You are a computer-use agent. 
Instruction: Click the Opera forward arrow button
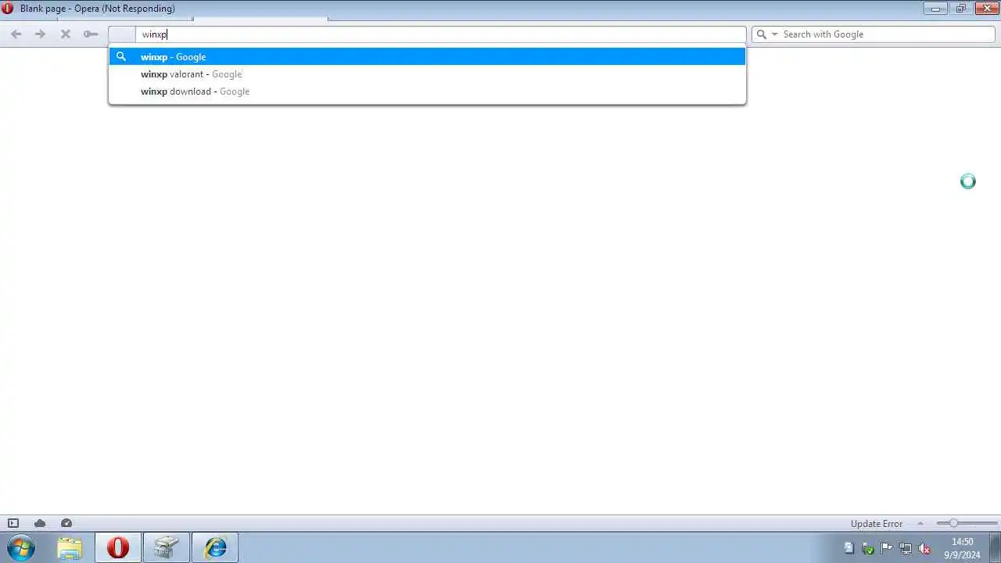coord(41,34)
